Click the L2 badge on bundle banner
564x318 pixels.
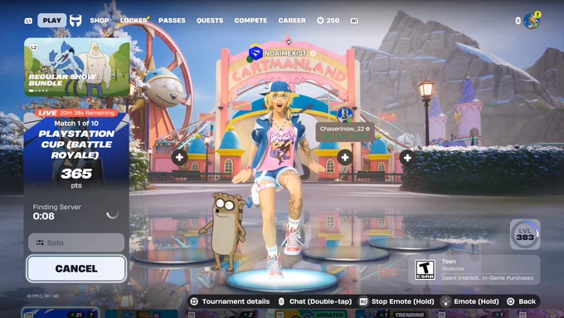pyautogui.click(x=33, y=47)
